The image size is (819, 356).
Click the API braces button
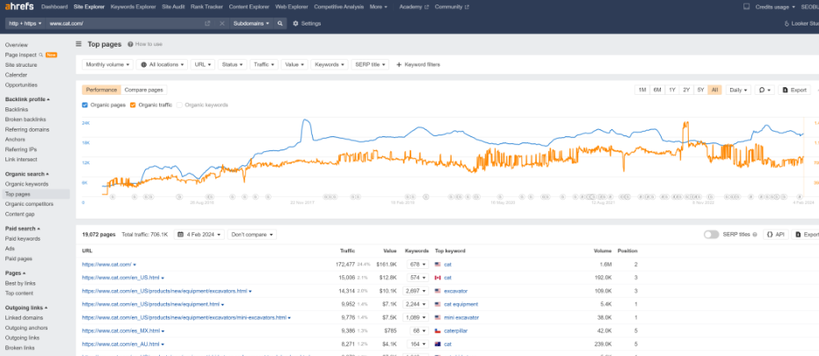coord(773,235)
